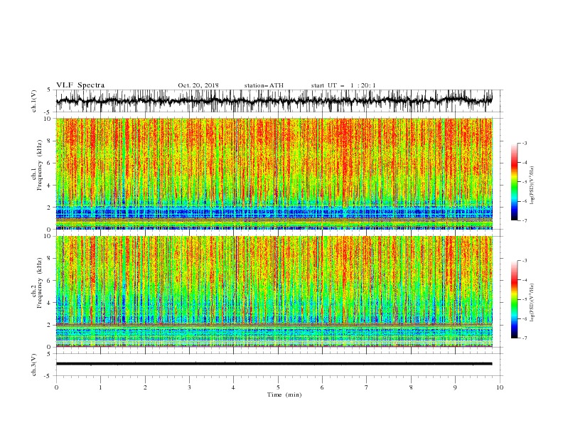The image size is (563, 435).
Task: Click time axis tick label "4"
Action: click(x=233, y=387)
